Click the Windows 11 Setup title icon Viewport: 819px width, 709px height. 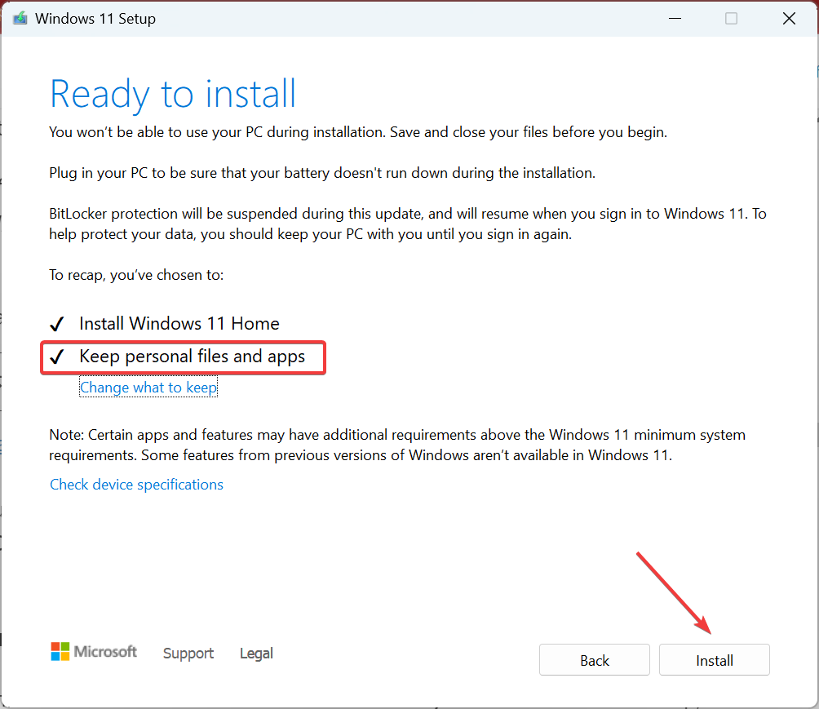20,18
